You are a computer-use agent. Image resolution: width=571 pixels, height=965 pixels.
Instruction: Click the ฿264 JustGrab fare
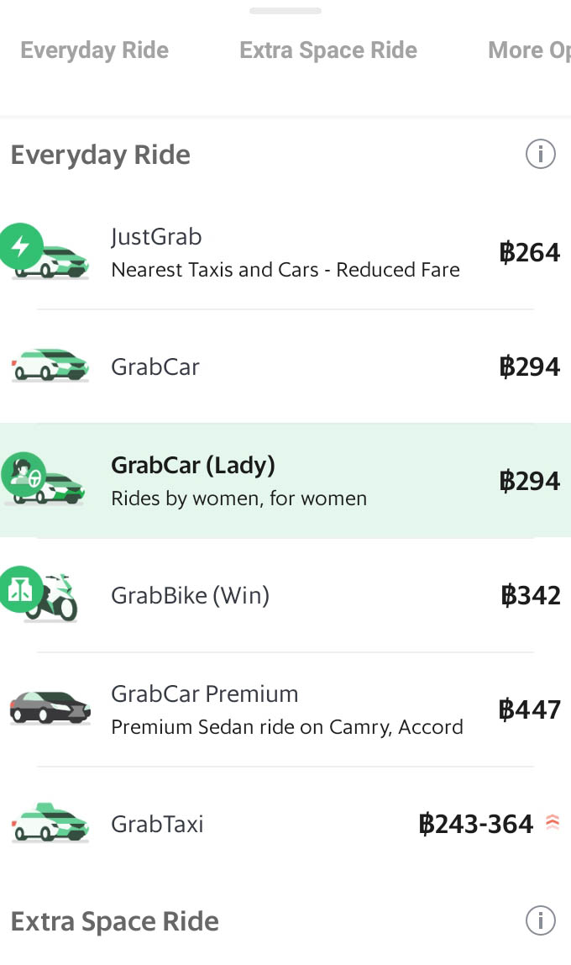coord(531,252)
